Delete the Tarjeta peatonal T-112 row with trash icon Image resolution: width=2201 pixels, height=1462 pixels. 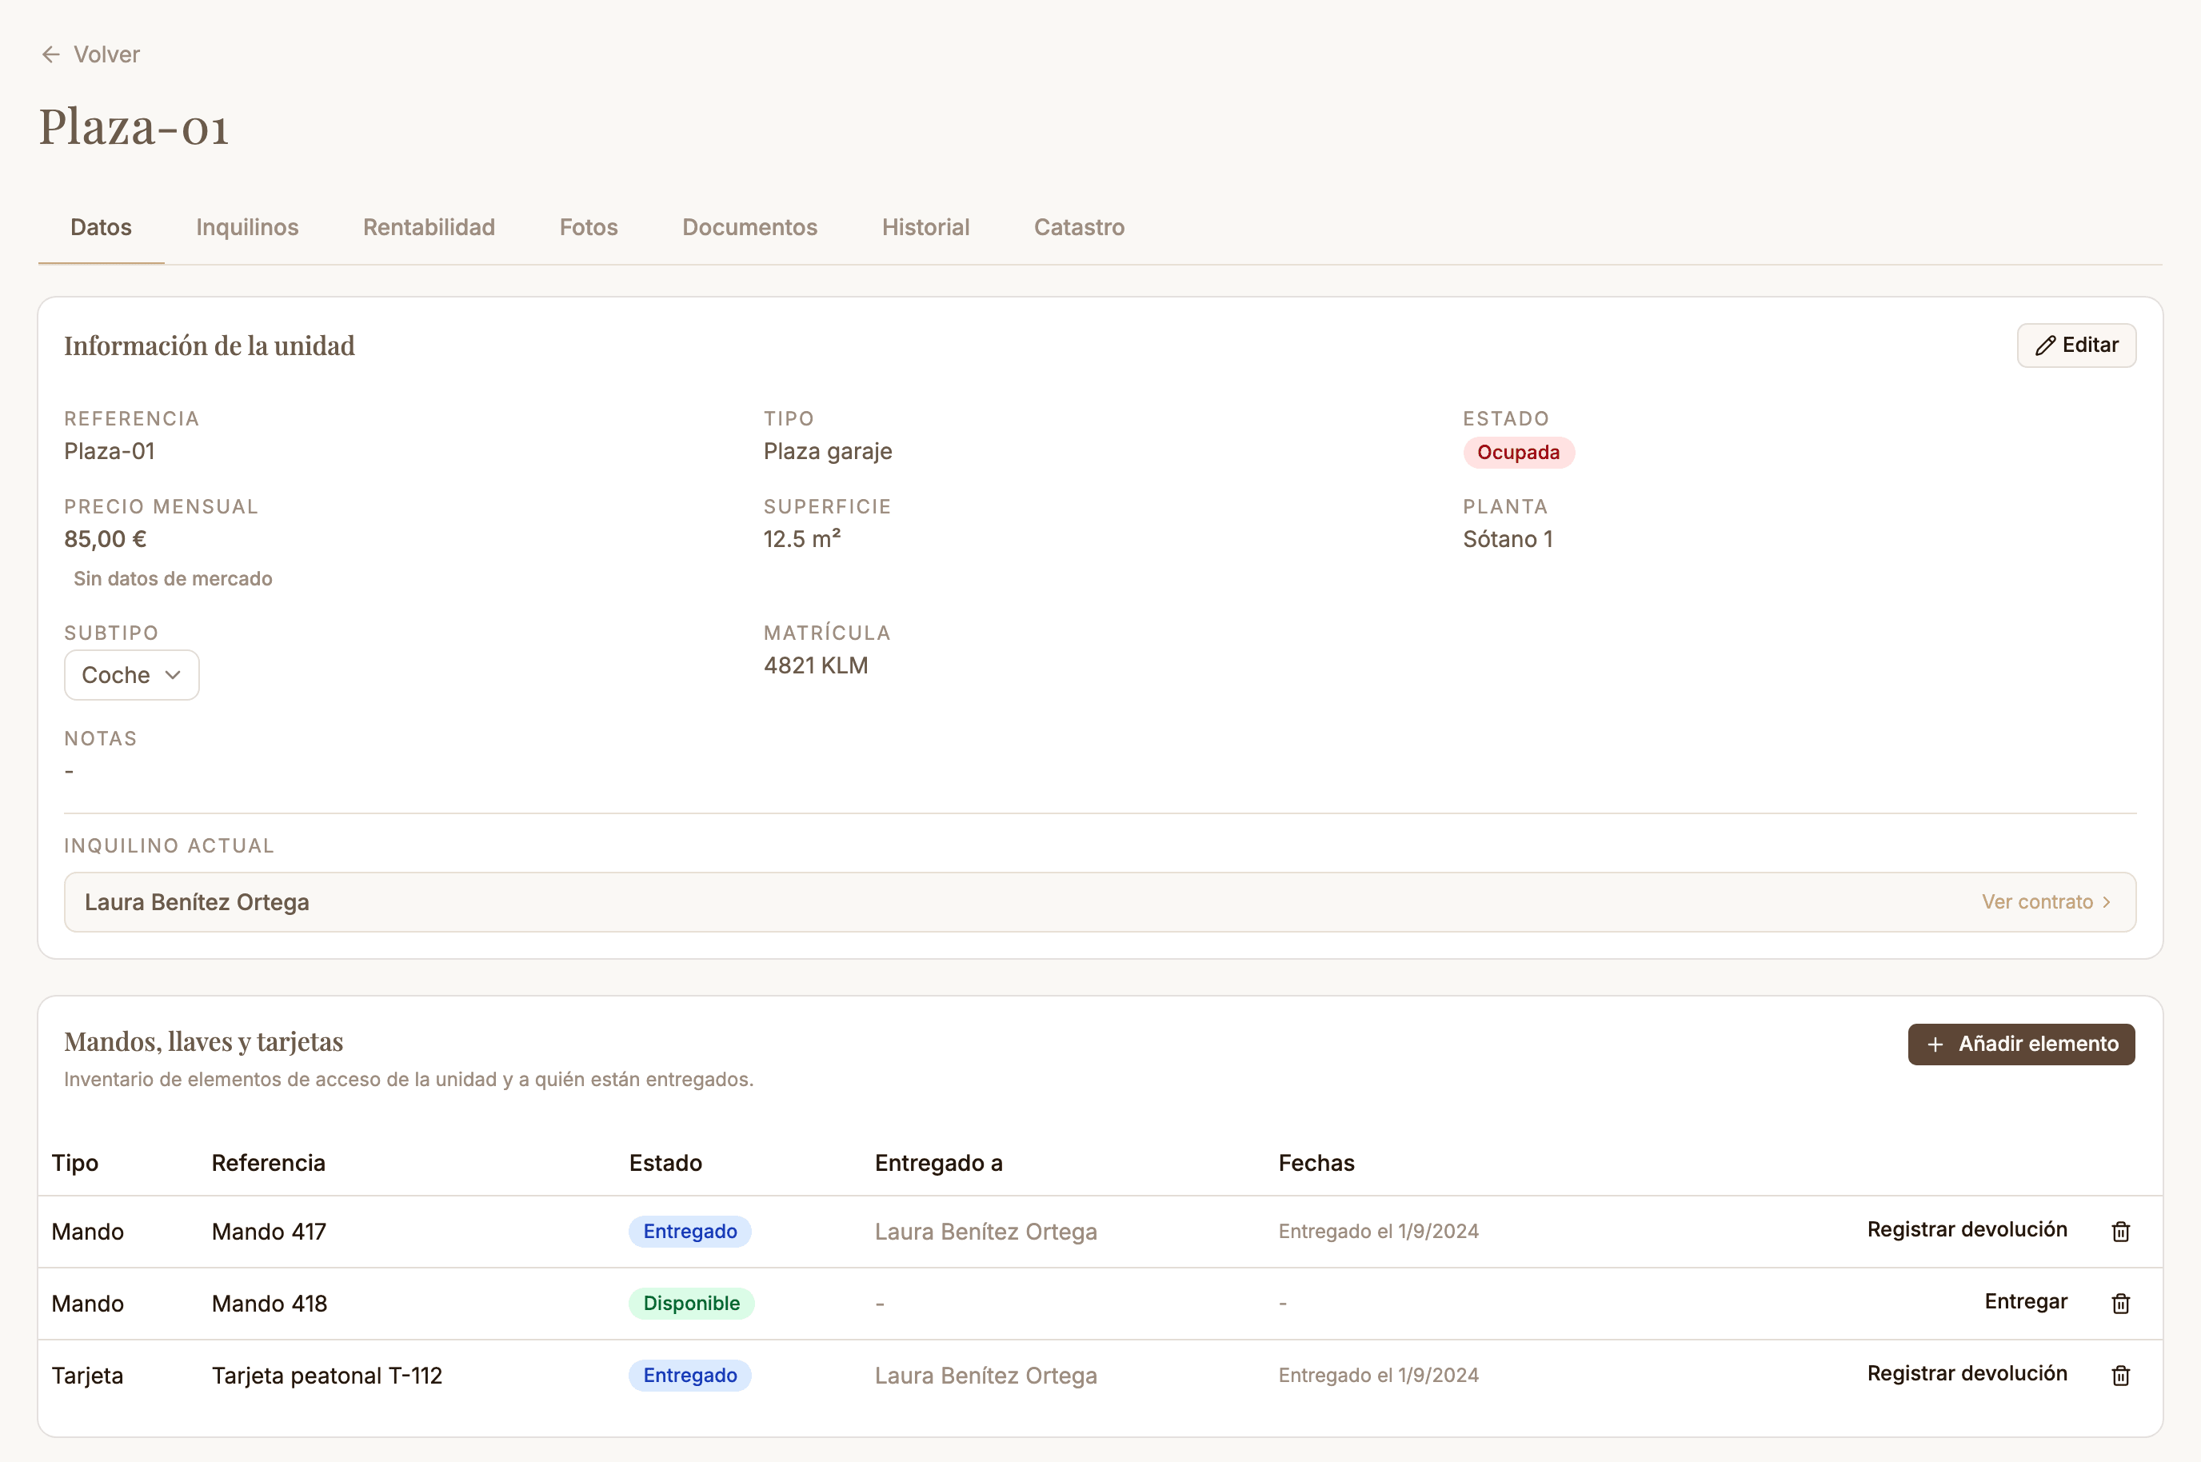[x=2120, y=1374]
